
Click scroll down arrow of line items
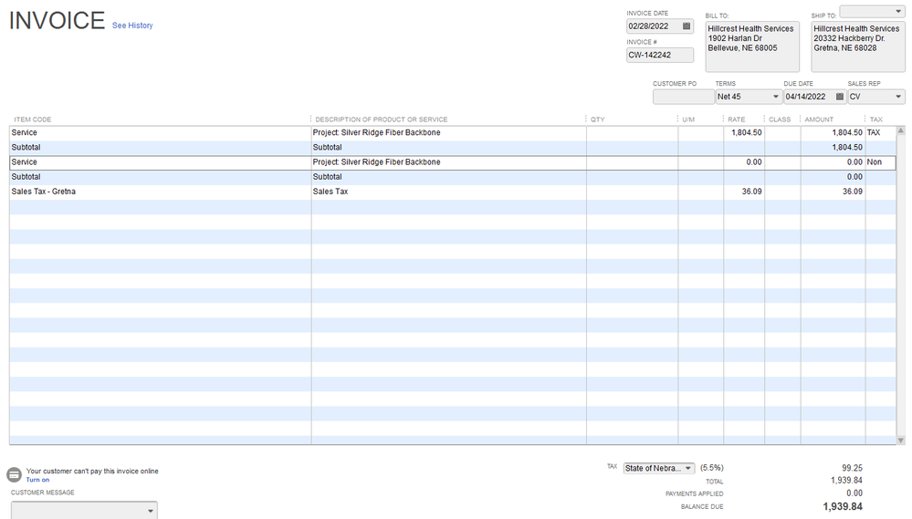[901, 441]
